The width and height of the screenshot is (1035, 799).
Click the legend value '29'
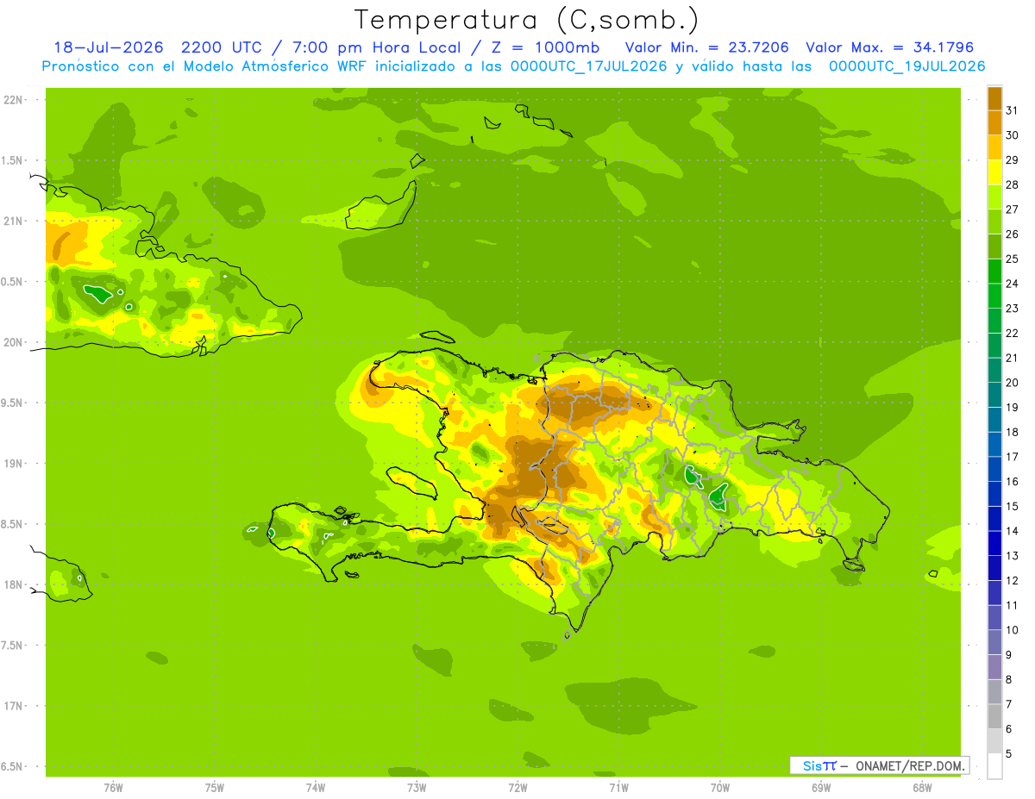[1013, 159]
